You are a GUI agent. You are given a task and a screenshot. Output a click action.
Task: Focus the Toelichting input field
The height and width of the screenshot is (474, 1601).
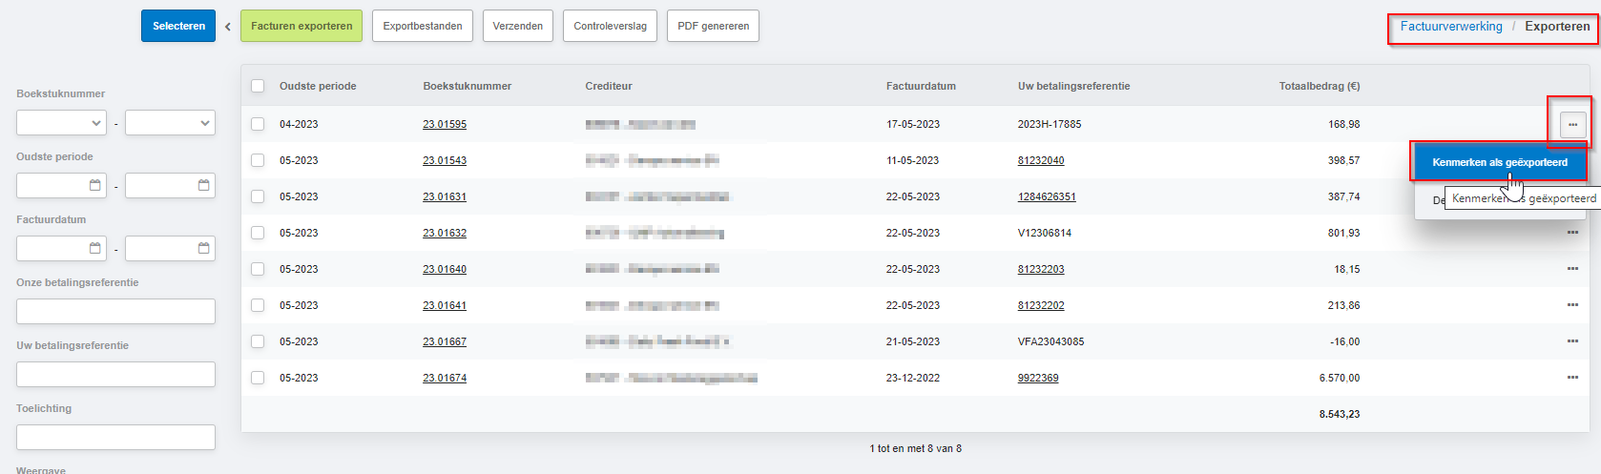[x=115, y=437]
